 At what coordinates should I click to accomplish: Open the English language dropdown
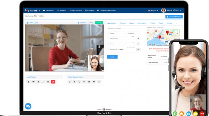[x=153, y=11]
